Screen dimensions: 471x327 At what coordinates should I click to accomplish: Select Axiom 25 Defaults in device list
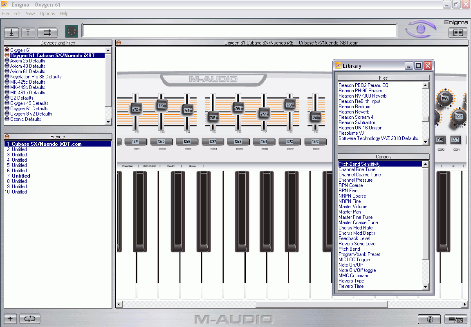(x=27, y=61)
